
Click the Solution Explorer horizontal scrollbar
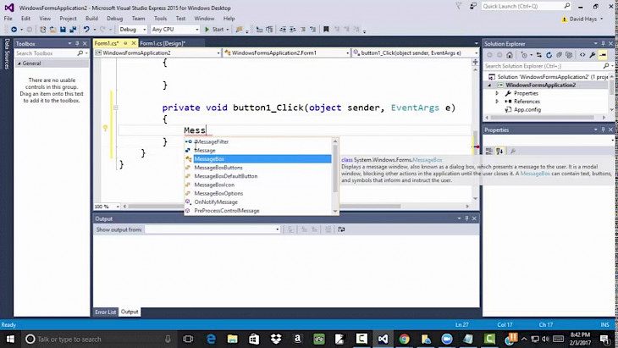tap(545, 118)
